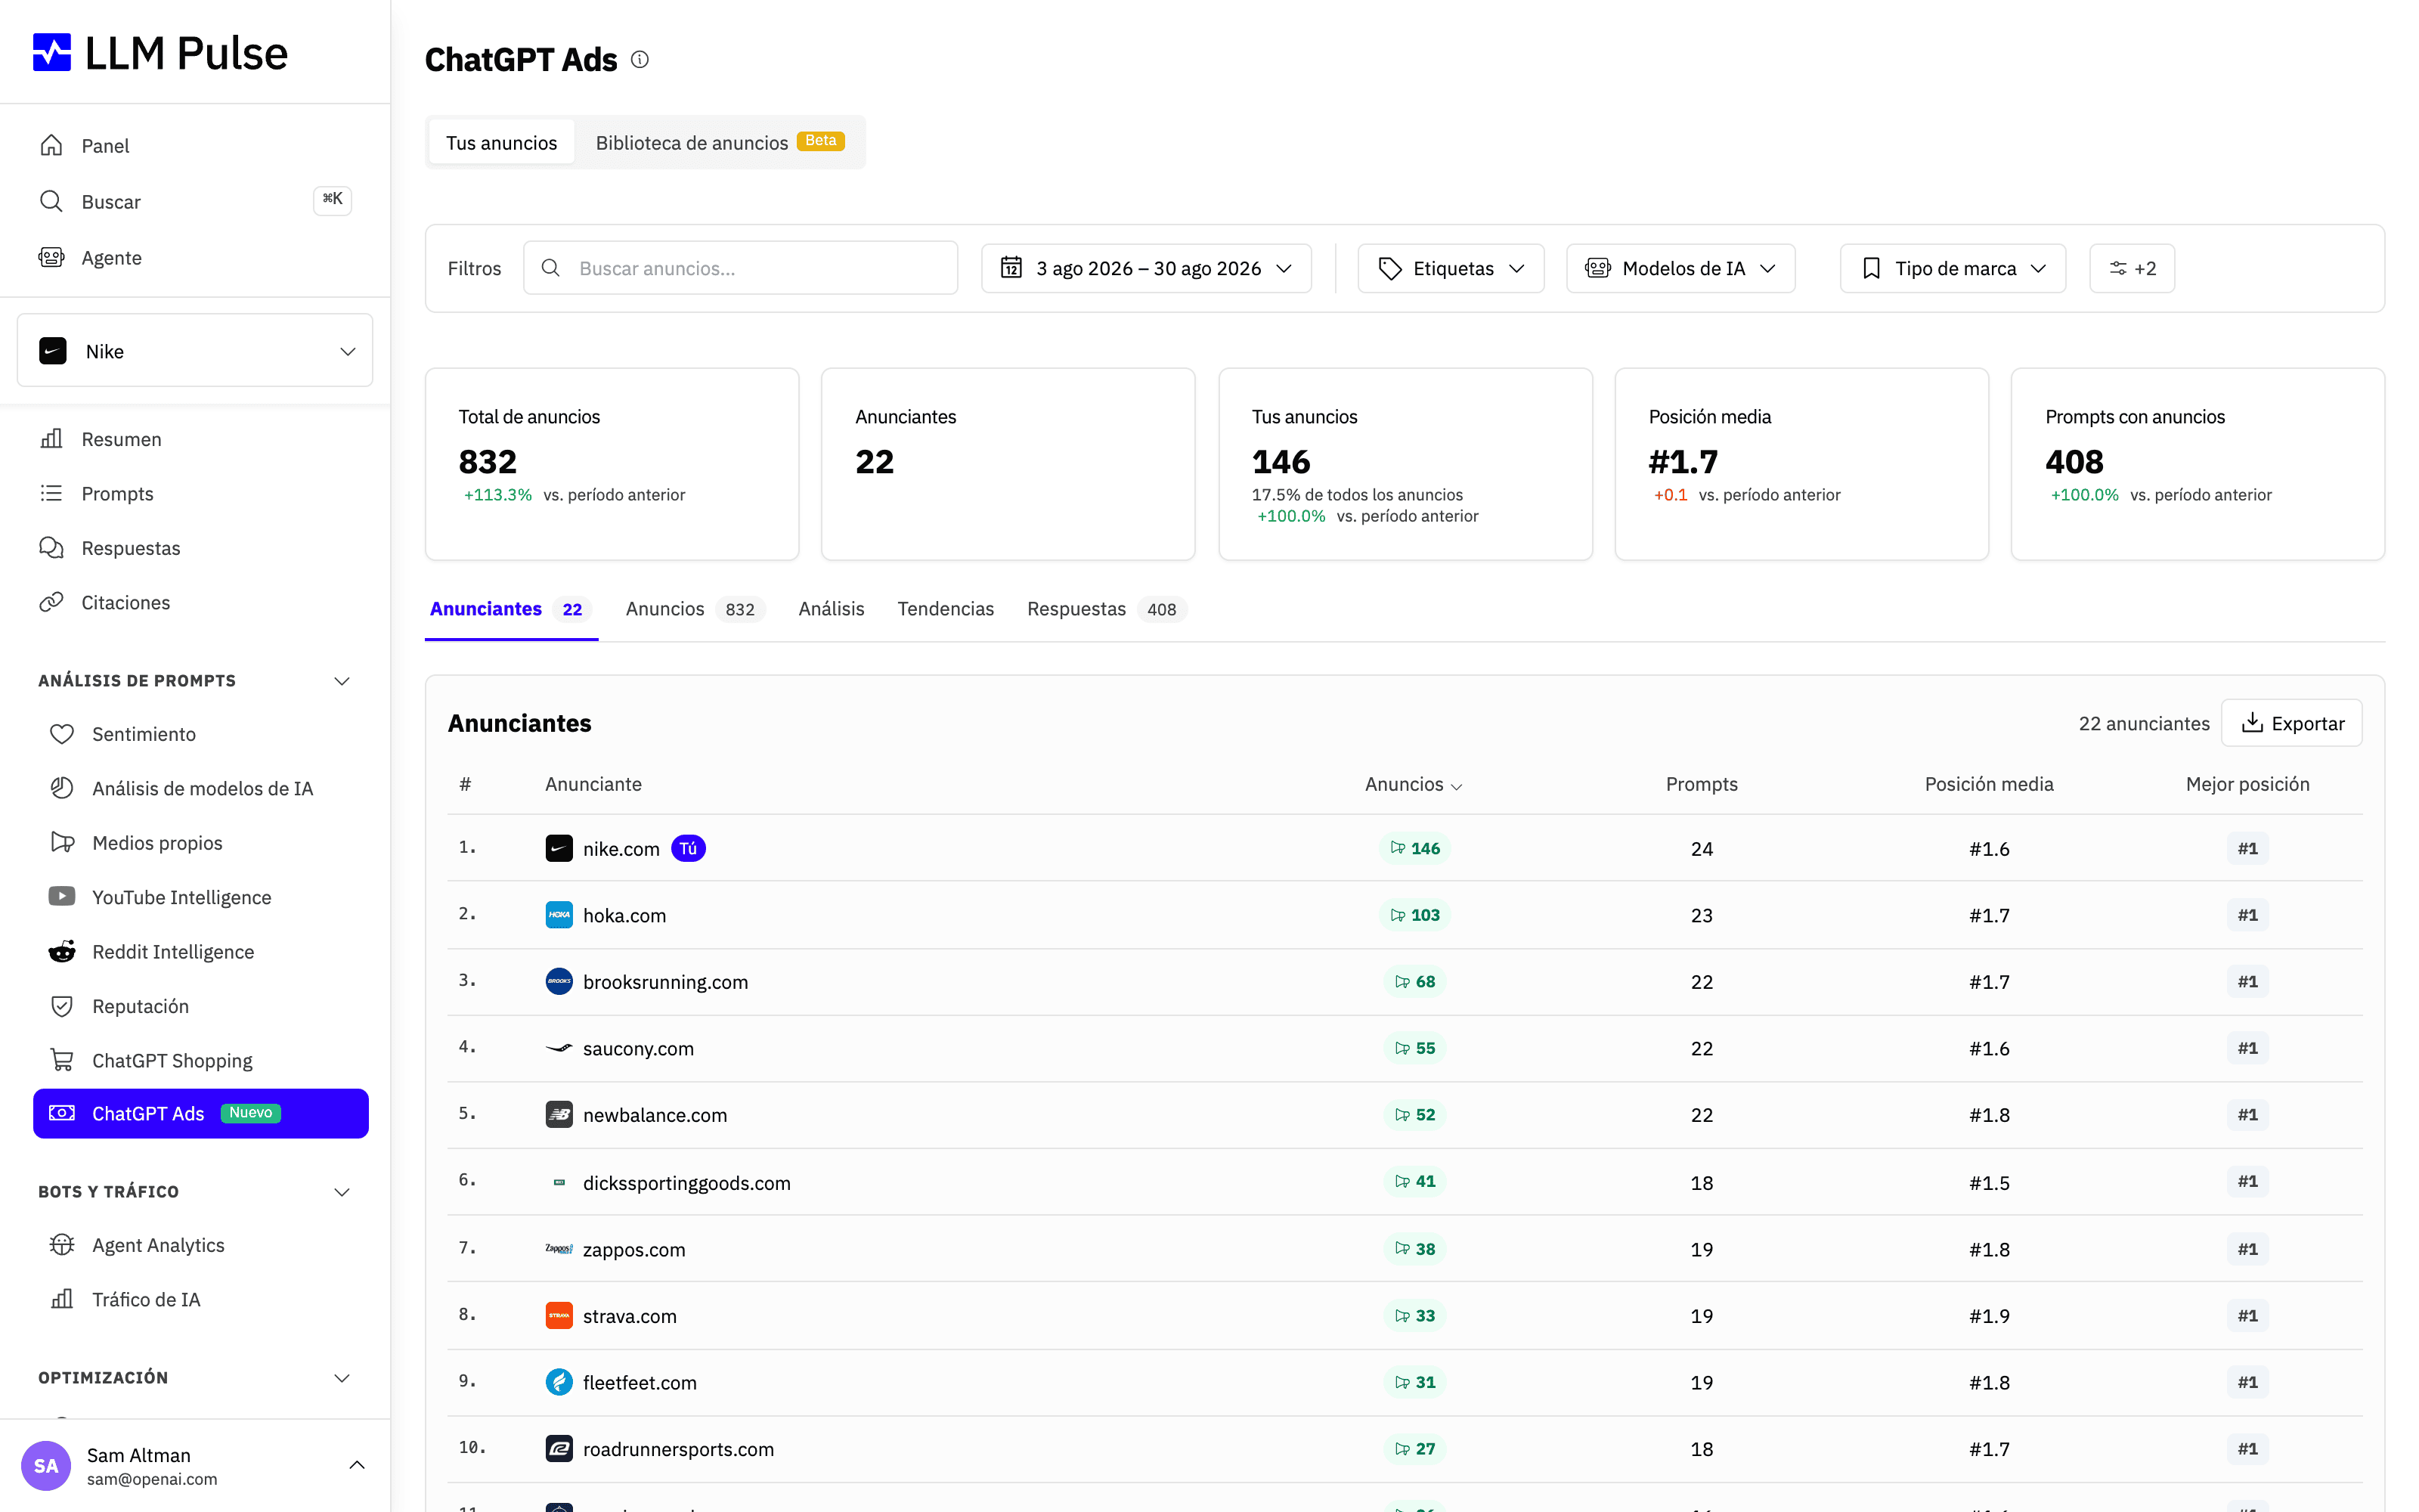The width and height of the screenshot is (2419, 1512).
Task: Click the Citaciones link icon
Action: click(51, 602)
